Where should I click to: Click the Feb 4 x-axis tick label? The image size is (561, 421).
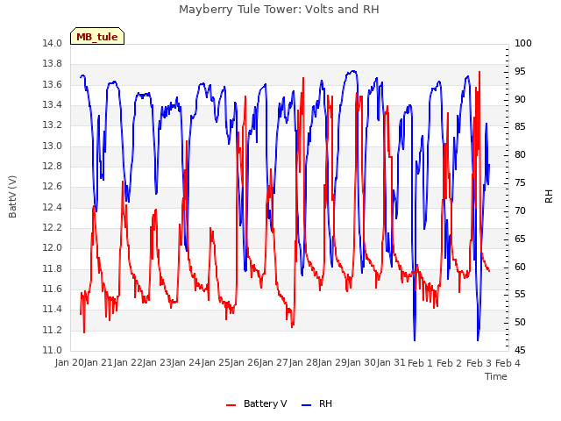(508, 362)
